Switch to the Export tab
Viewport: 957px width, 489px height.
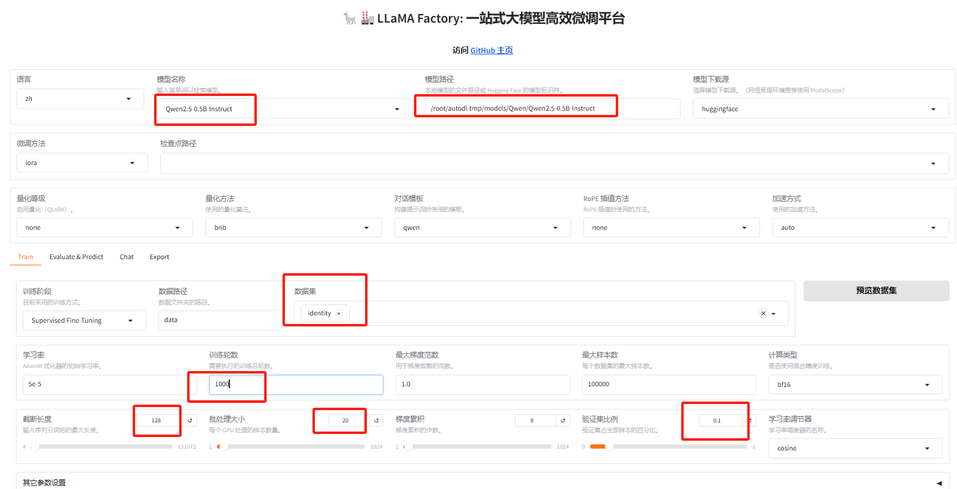(x=160, y=257)
